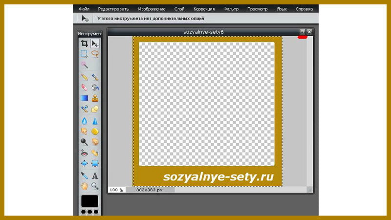Screen dimensions: 391x220
Task: Maximize the sozyalnye-sety6 document window
Action: point(302,32)
